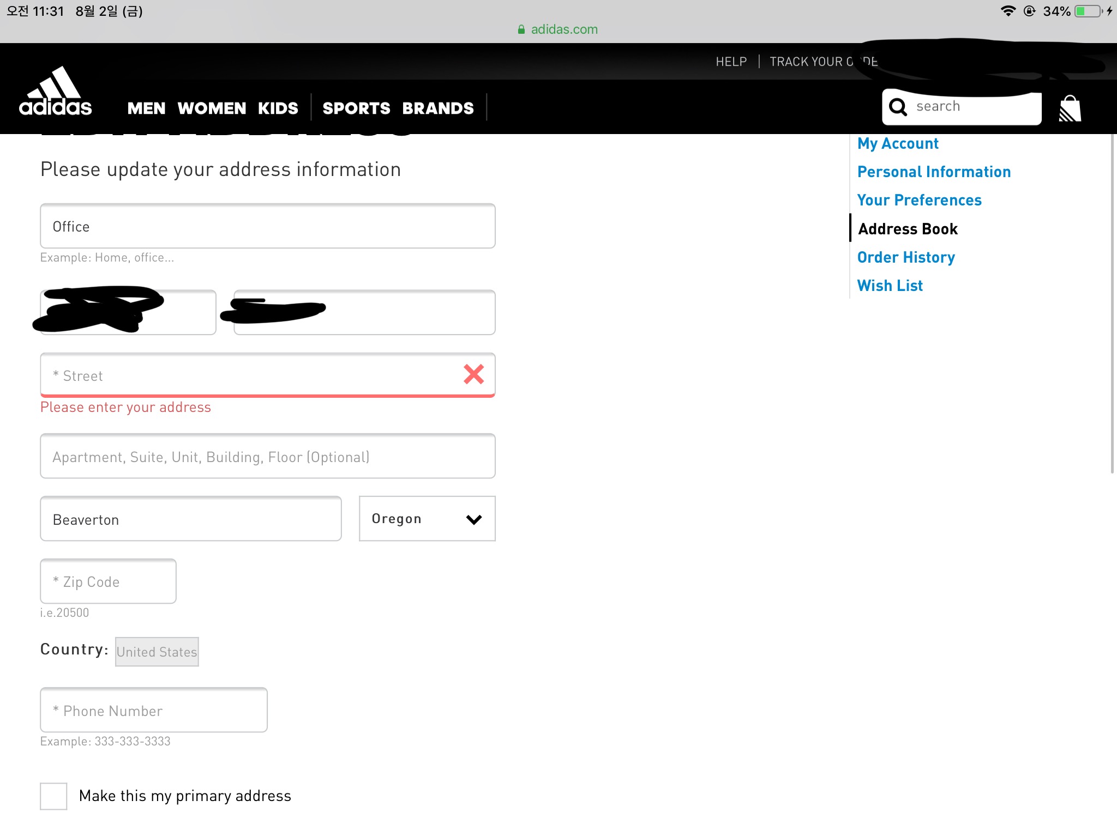
Task: Click the search magnifier icon
Action: [898, 107]
